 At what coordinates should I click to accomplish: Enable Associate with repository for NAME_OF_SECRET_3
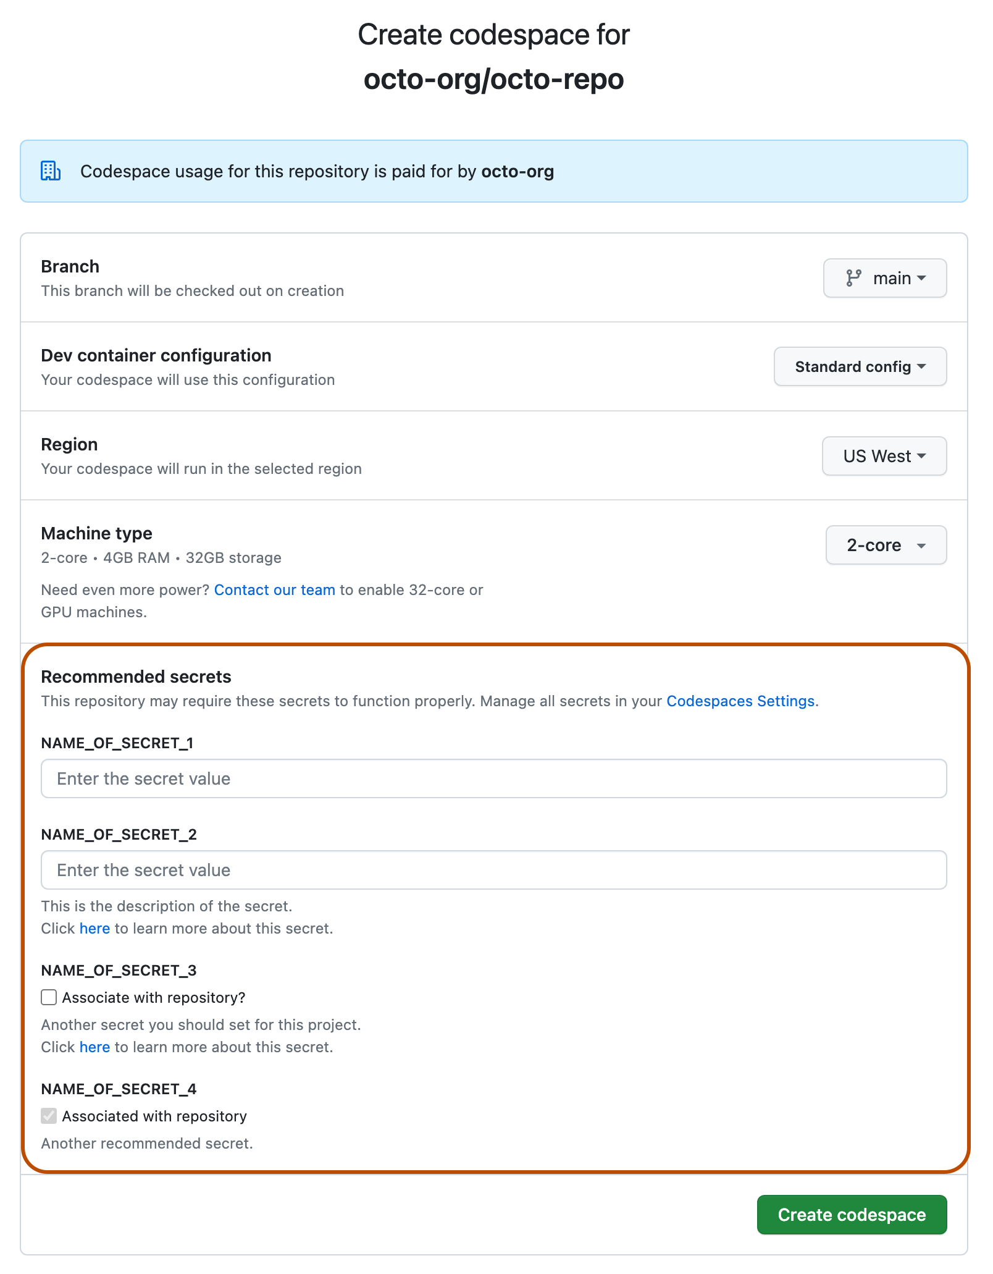point(48,997)
